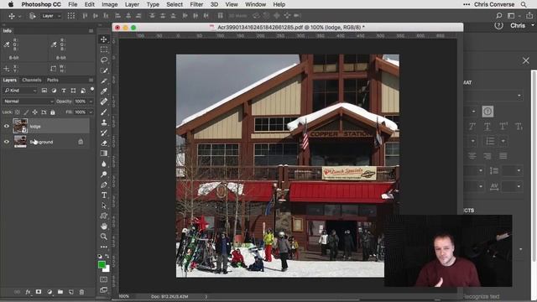
Task: Select the Hand tool
Action: click(x=104, y=226)
